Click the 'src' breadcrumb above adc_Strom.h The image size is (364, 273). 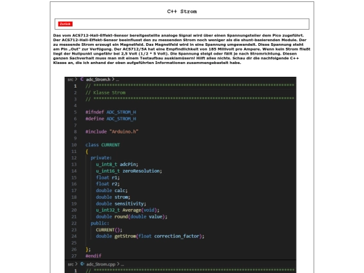click(x=70, y=80)
